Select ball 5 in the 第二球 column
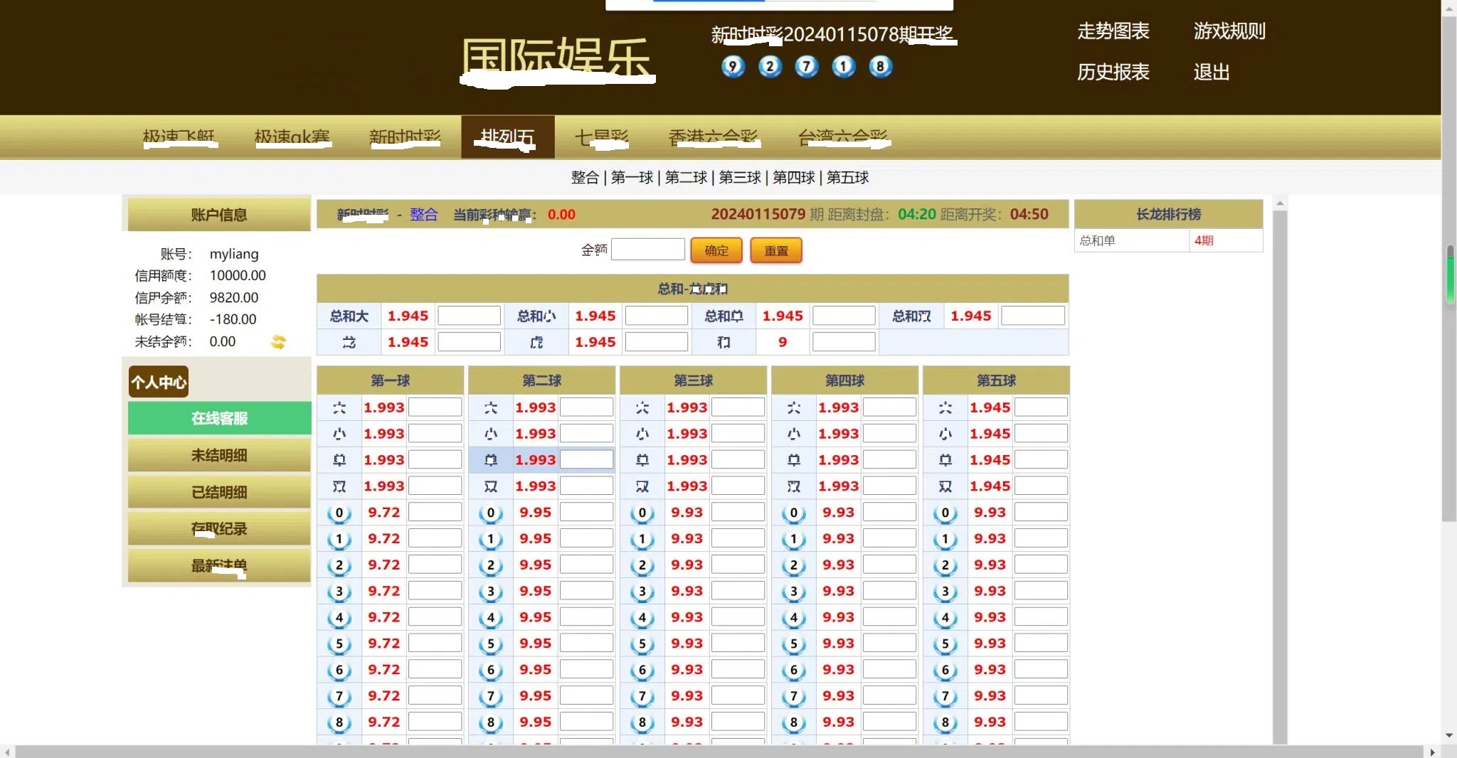 coord(491,644)
